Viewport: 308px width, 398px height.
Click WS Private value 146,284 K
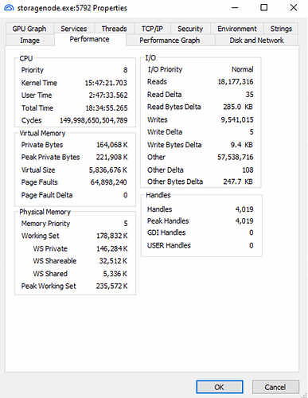tap(112, 248)
